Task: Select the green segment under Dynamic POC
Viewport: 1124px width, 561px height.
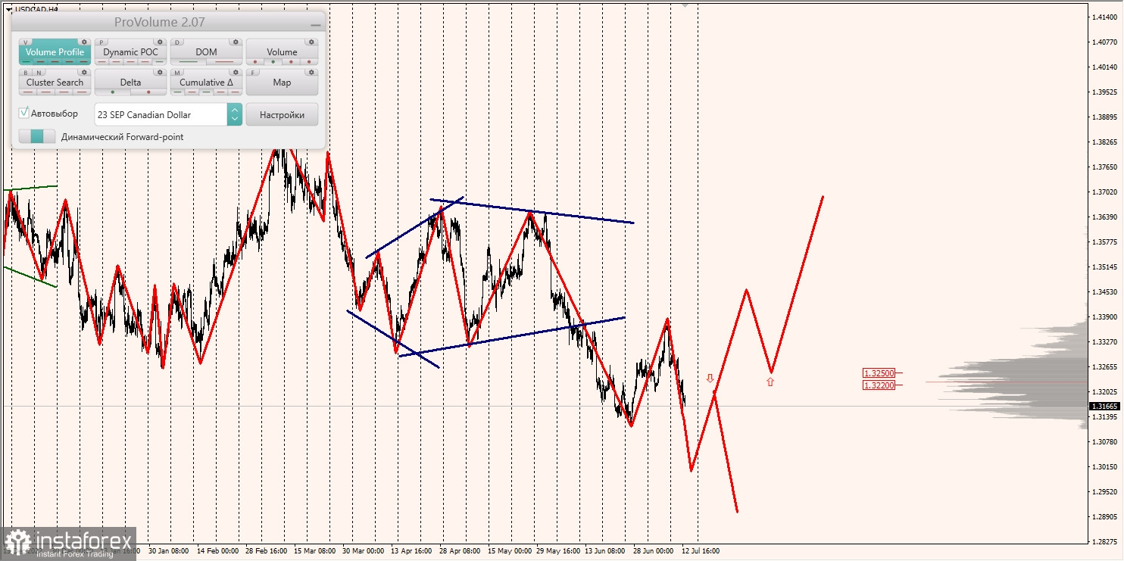Action: click(x=159, y=61)
